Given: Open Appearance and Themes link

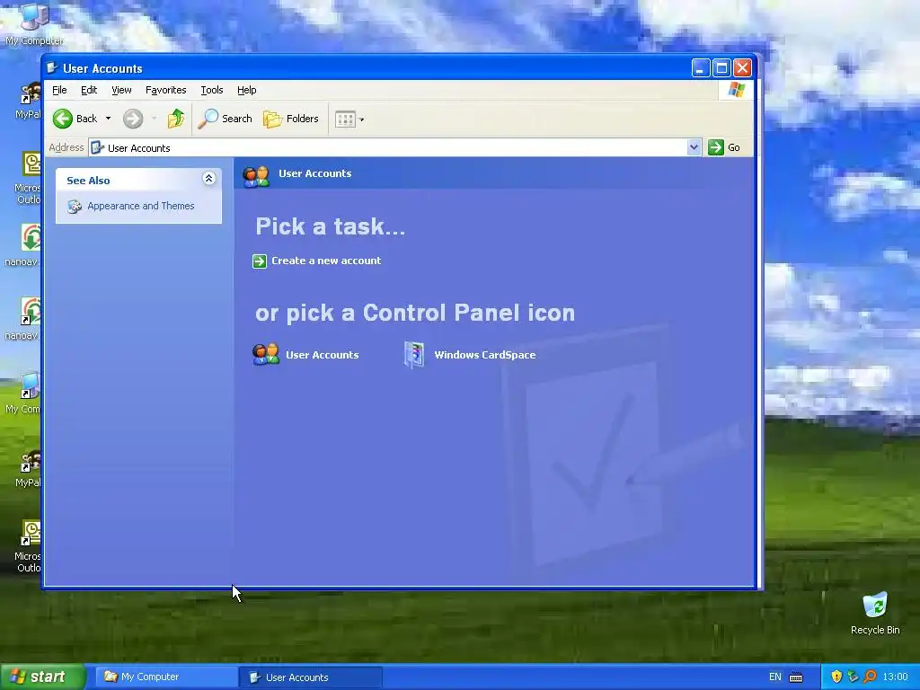Looking at the screenshot, I should (x=141, y=206).
